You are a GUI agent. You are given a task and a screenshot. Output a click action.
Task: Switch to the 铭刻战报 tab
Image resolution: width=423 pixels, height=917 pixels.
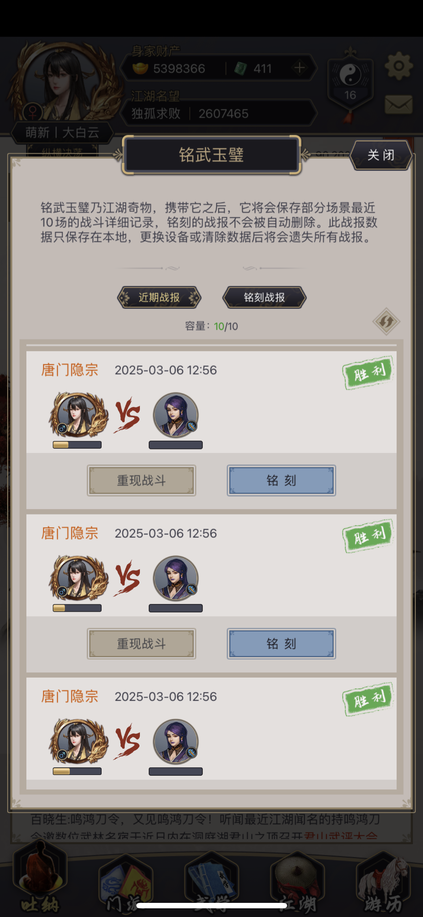click(x=264, y=297)
